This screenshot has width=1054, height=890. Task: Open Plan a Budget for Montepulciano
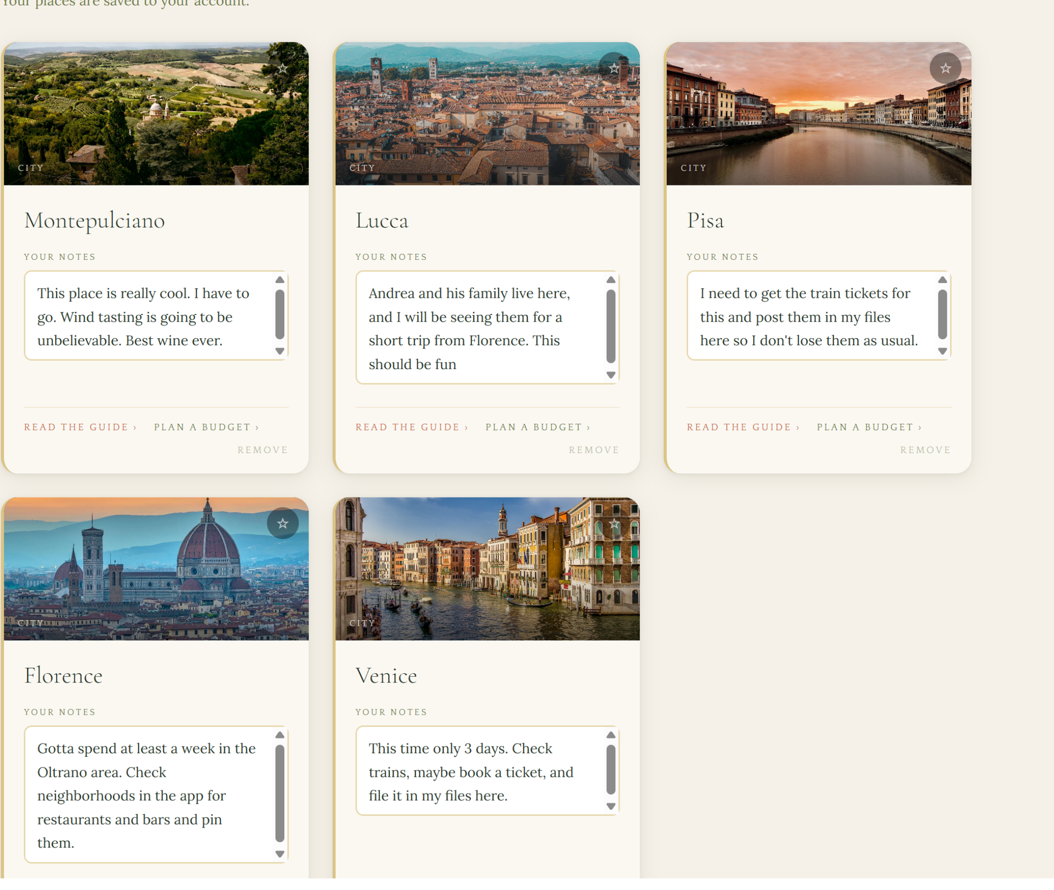tap(207, 427)
